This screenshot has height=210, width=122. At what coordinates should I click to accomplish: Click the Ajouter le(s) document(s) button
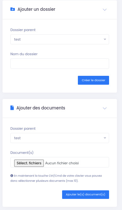85,194
